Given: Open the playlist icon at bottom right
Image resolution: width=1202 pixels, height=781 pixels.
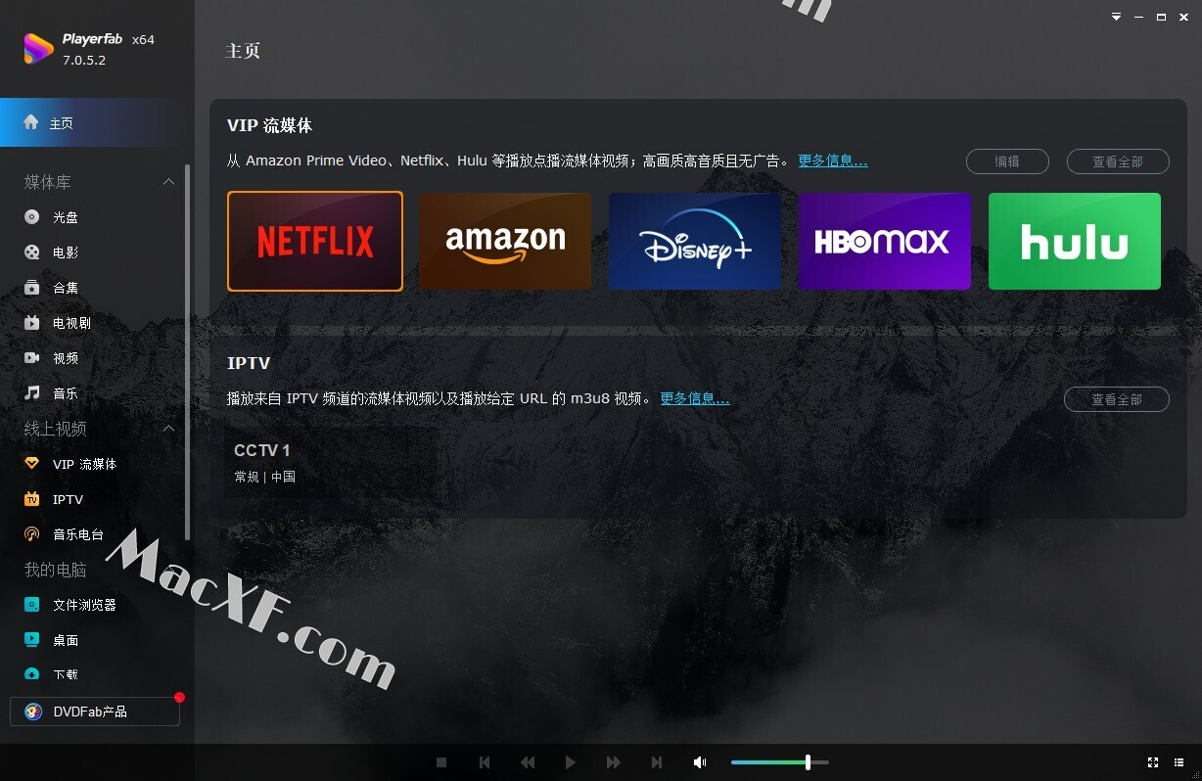Looking at the screenshot, I should [x=1179, y=762].
